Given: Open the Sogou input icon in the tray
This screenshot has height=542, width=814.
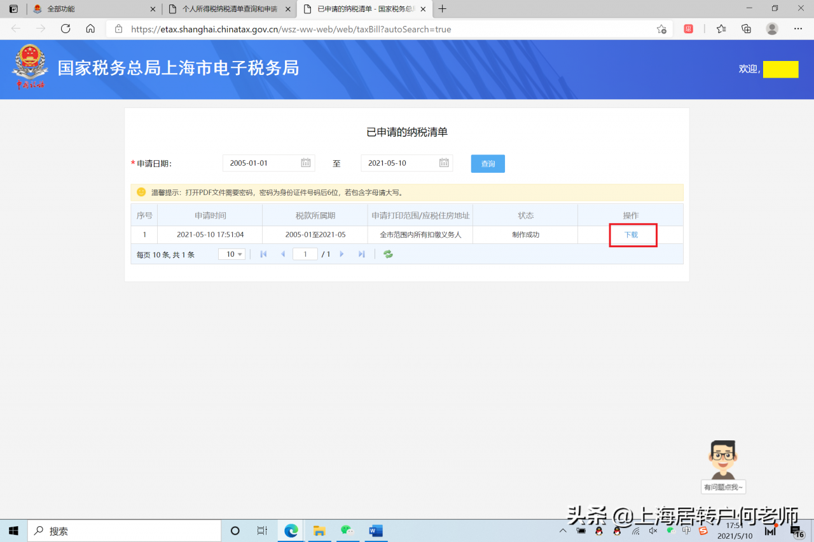Looking at the screenshot, I should [x=703, y=531].
